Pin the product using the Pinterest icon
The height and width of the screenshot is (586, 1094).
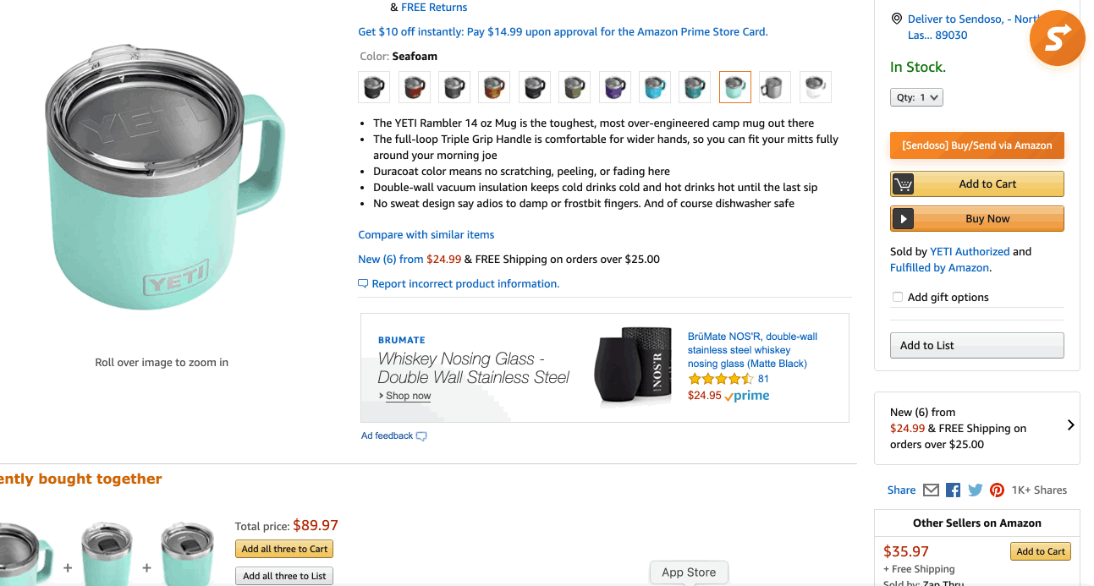click(x=997, y=490)
